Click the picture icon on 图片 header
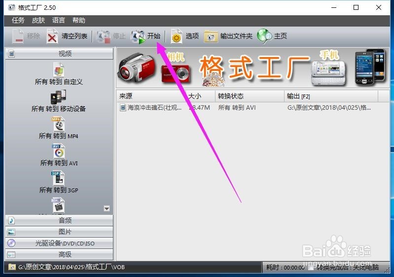The image size is (394, 277). pos(11,232)
